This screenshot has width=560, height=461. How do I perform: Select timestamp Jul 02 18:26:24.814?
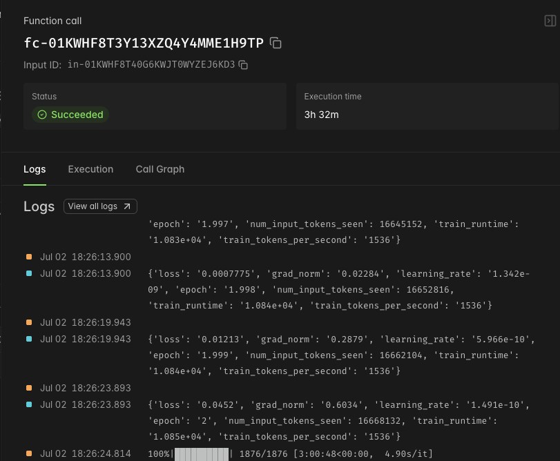click(x=86, y=453)
